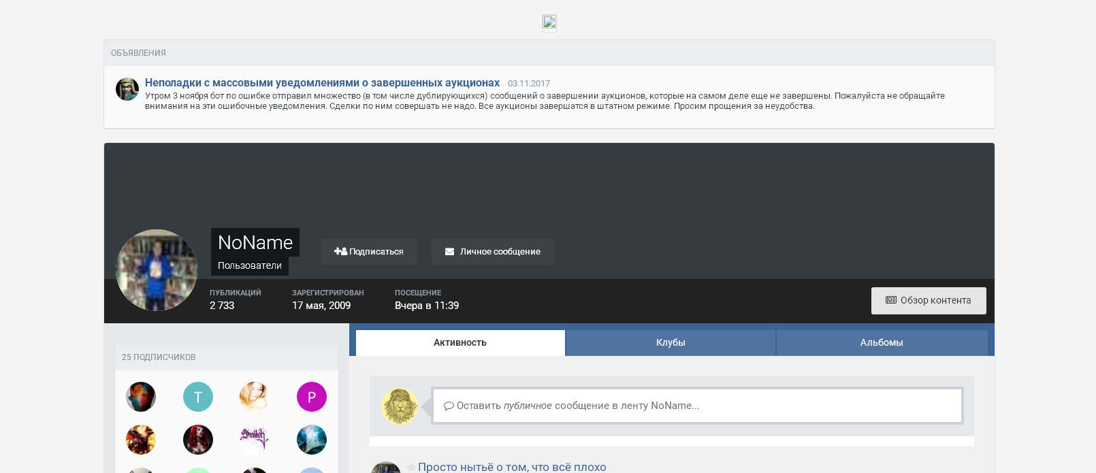Click the Подписаться follow button
The image size is (1096, 473).
(369, 252)
